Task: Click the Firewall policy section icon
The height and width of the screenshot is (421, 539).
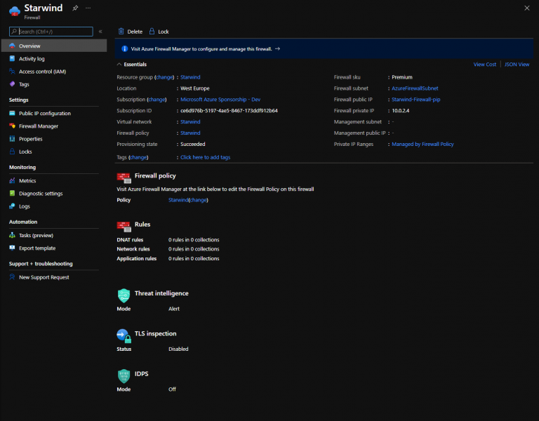Action: [124, 178]
